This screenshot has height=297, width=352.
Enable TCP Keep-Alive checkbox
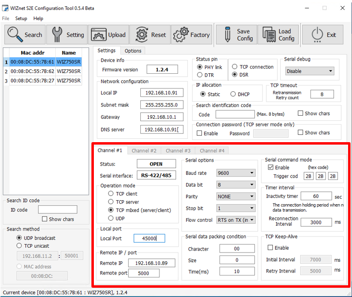pos(270,248)
